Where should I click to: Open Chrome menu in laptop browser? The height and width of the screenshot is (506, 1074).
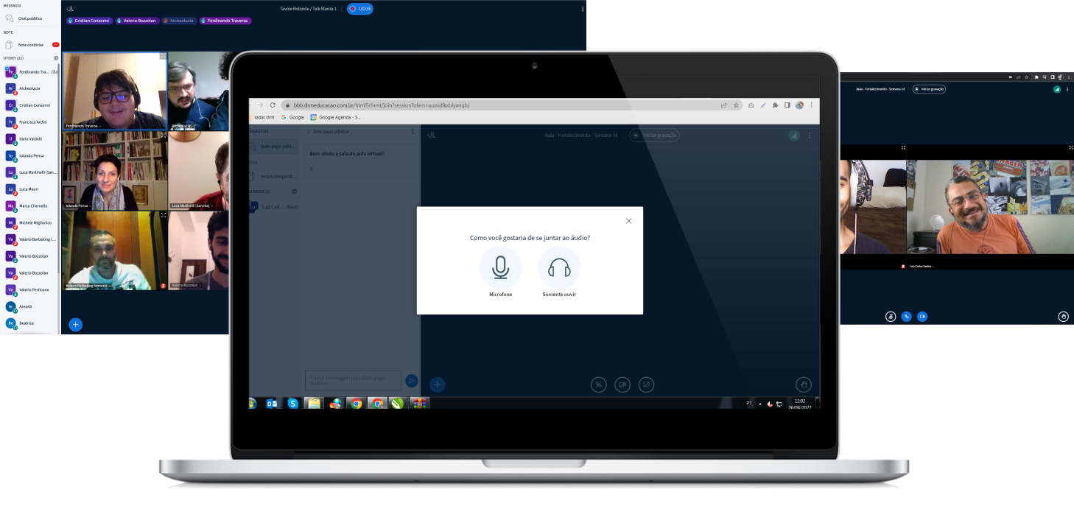812,105
